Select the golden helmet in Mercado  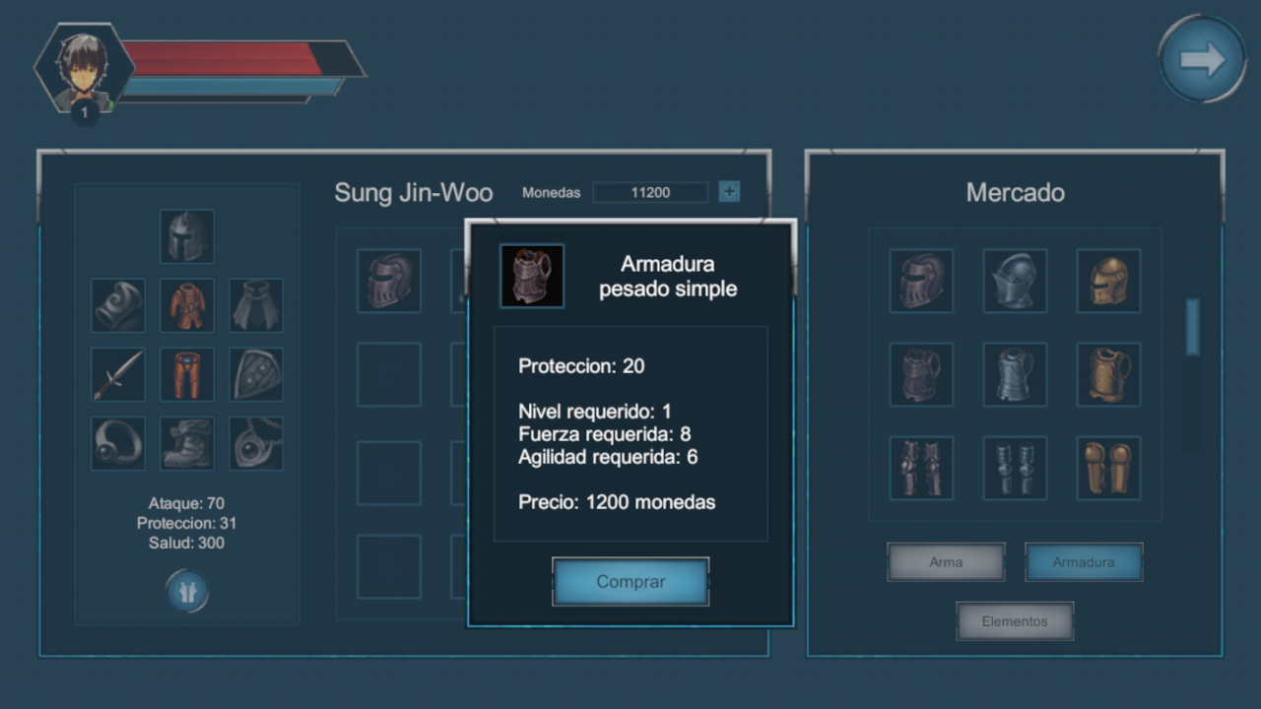pyautogui.click(x=1108, y=281)
